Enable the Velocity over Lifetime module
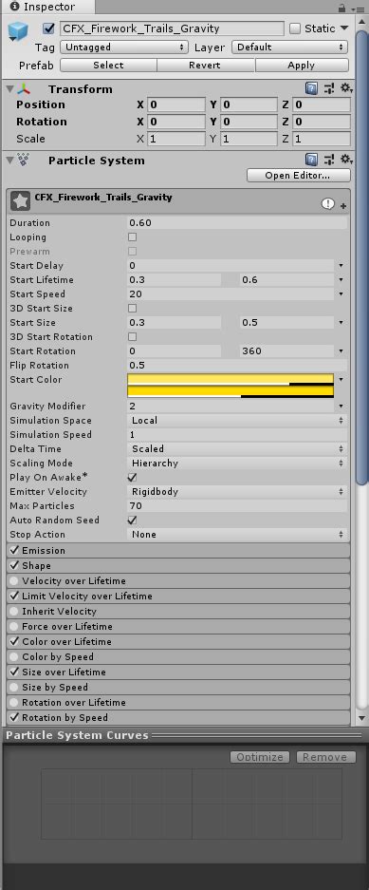Image resolution: width=369 pixels, height=890 pixels. (15, 580)
